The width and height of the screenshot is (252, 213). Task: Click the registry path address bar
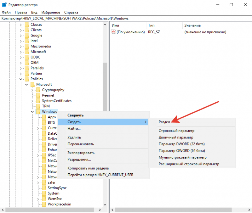point(126,19)
